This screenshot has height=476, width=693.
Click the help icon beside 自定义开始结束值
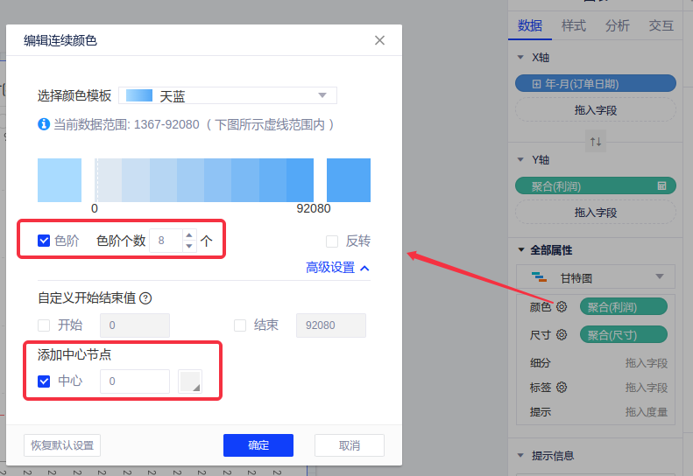145,298
